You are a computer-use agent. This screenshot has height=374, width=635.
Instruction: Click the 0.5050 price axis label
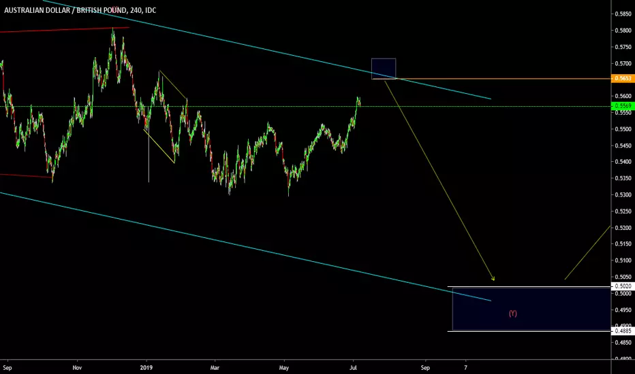tap(623, 277)
